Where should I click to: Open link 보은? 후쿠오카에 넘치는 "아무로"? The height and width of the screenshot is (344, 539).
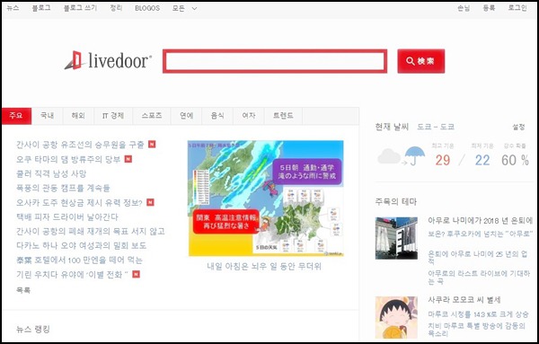click(481, 234)
